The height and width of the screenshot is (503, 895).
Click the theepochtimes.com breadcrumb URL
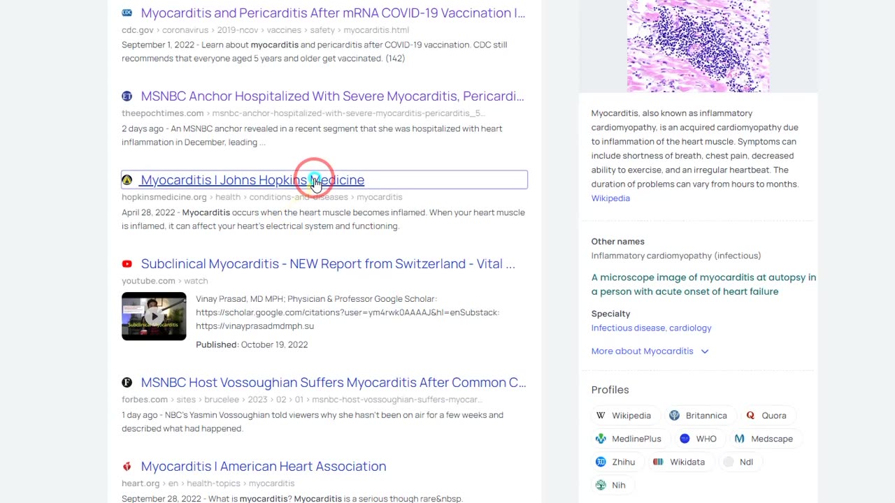(303, 113)
